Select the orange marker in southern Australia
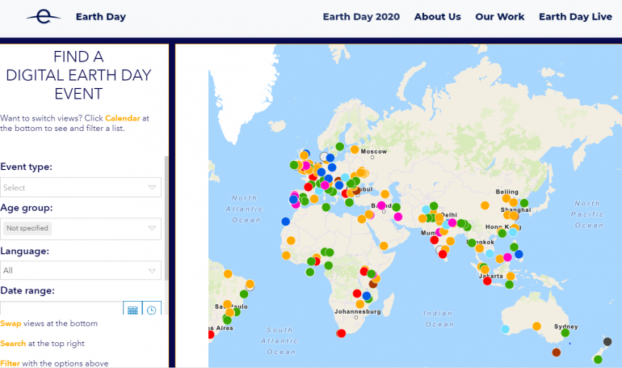Screen dimensions: 622x368 [536, 326]
